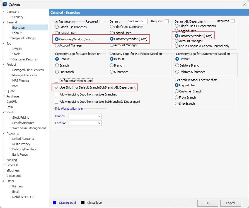
Task: Click the Options app icon in title bar
Action: coord(4,4)
